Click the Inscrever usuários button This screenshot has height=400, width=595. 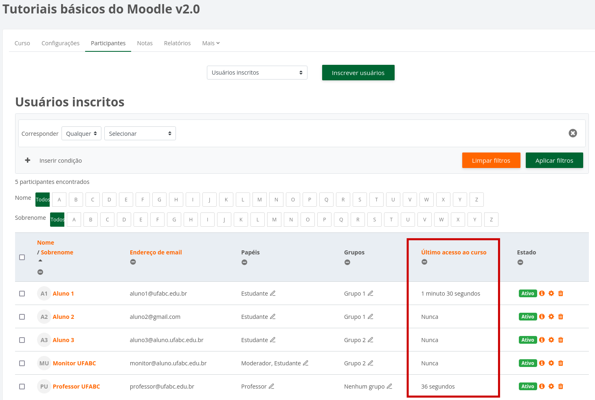pos(358,73)
